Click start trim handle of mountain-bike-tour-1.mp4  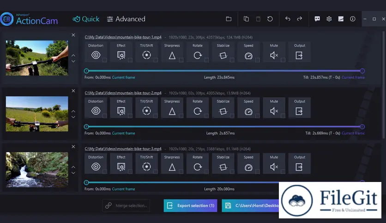click(86, 71)
